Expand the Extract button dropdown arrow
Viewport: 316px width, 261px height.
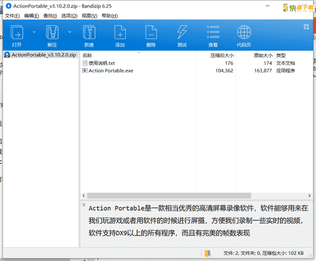pos(69,32)
